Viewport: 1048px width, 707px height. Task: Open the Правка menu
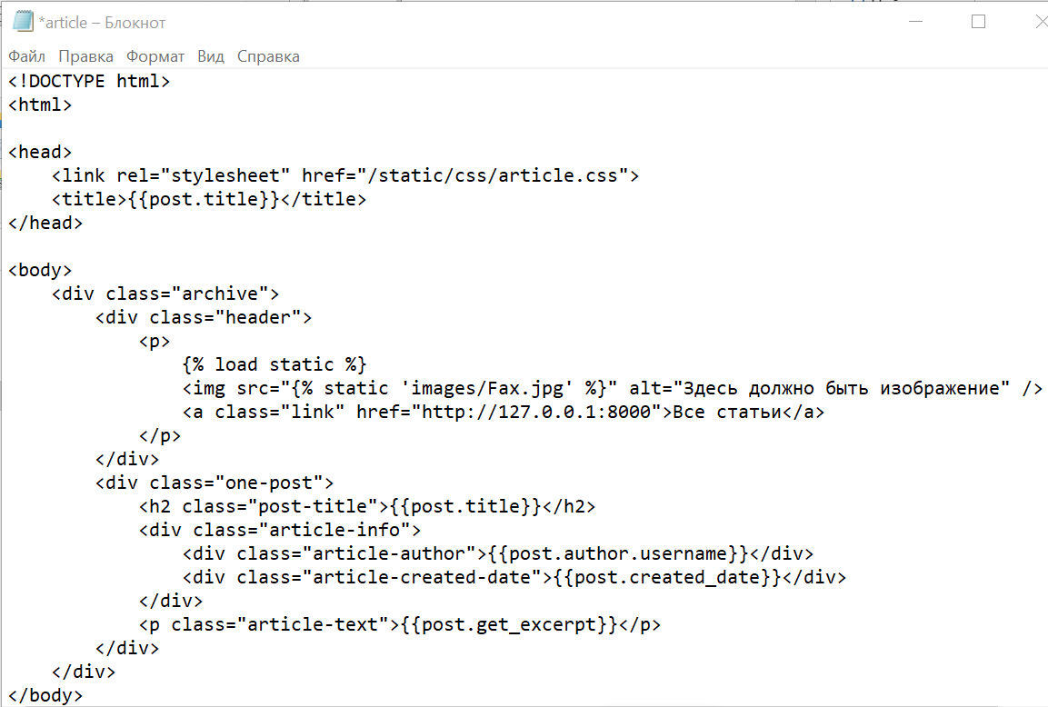(x=85, y=57)
